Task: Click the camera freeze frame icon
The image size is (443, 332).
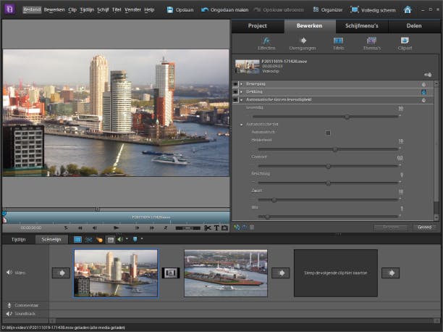Action: pyautogui.click(x=224, y=228)
